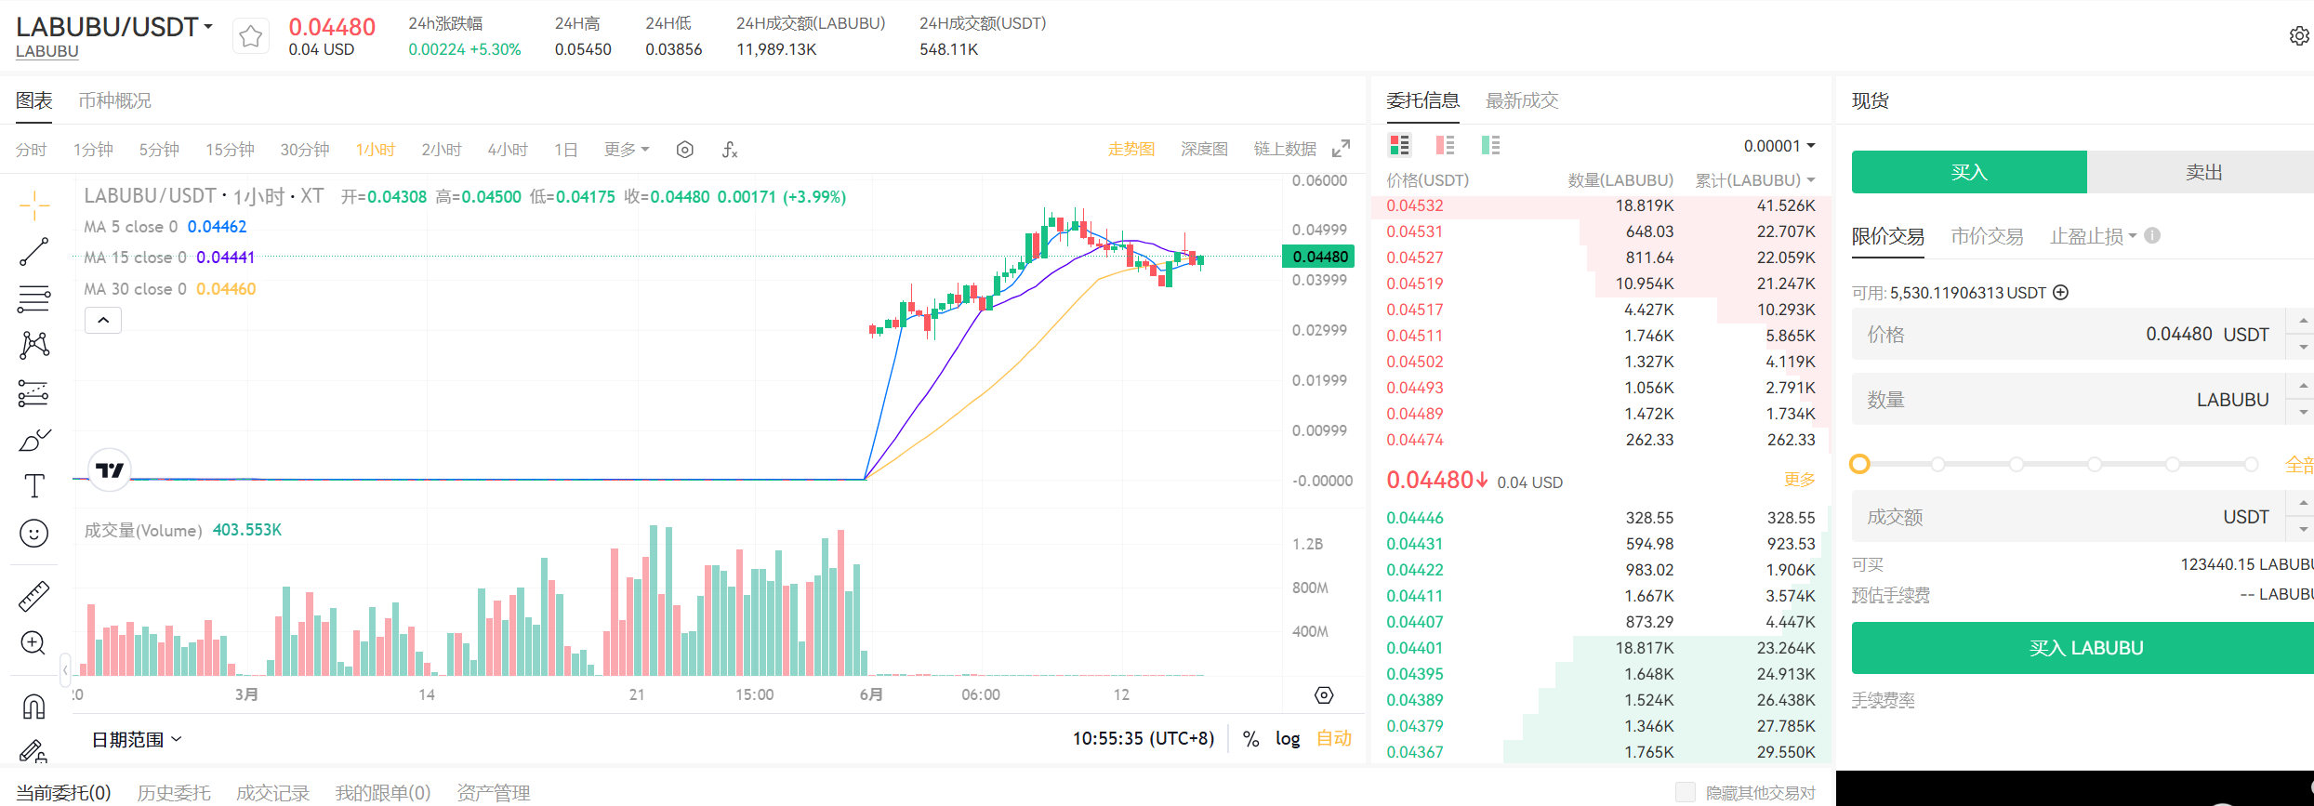Open the 0.00001 price precision dropdown
The width and height of the screenshot is (2314, 806).
(1779, 146)
